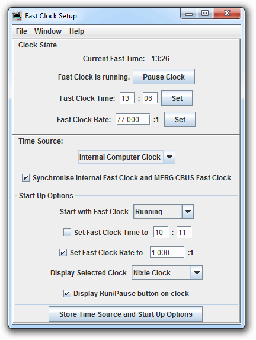Pause the fast clock
Screen dimensions: 256x340
click(164, 77)
